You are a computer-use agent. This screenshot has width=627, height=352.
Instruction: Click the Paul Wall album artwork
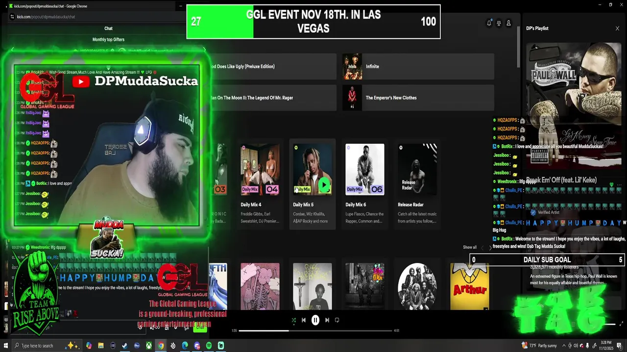tap(574, 105)
